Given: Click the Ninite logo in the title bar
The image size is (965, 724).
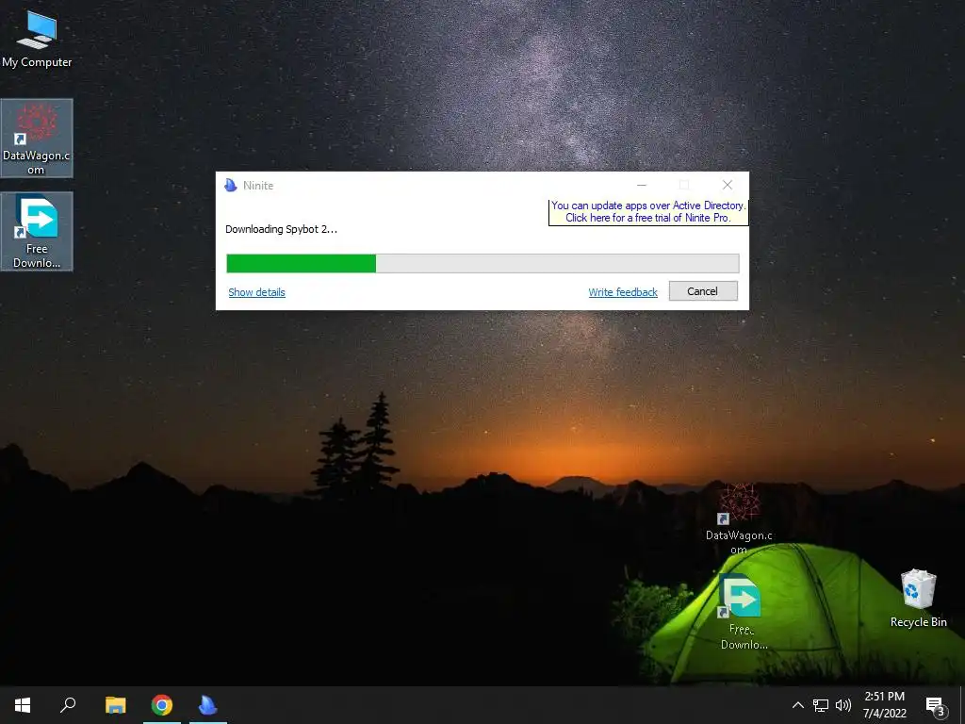Looking at the screenshot, I should tap(231, 186).
